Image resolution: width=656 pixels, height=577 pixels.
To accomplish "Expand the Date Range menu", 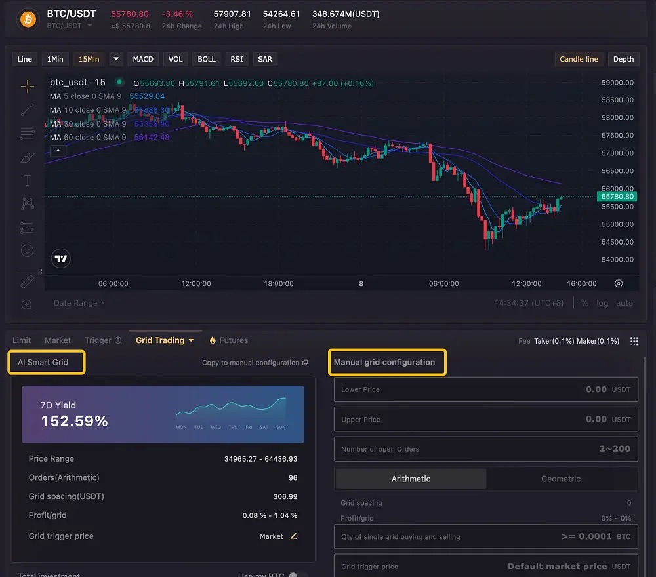I will [79, 303].
